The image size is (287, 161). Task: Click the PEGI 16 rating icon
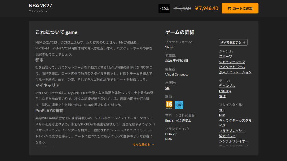pos(169,105)
